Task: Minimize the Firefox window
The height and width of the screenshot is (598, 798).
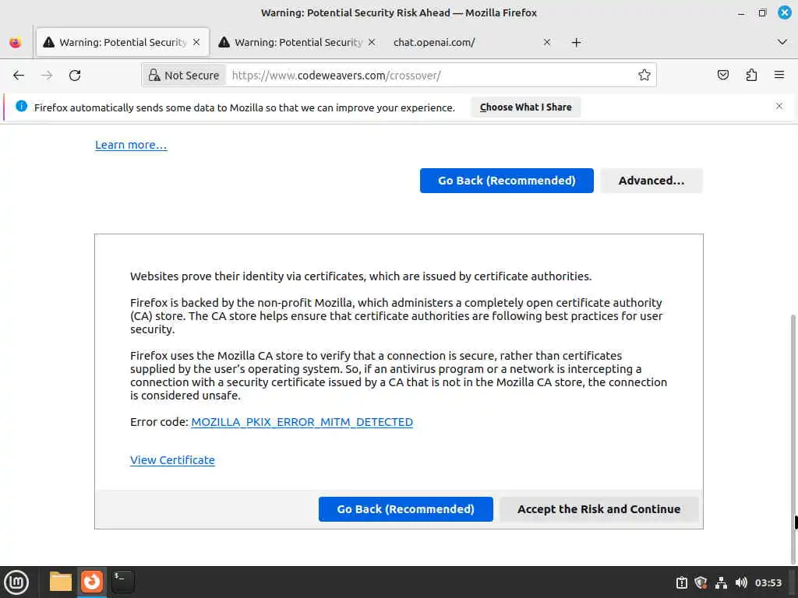Action: point(741,12)
